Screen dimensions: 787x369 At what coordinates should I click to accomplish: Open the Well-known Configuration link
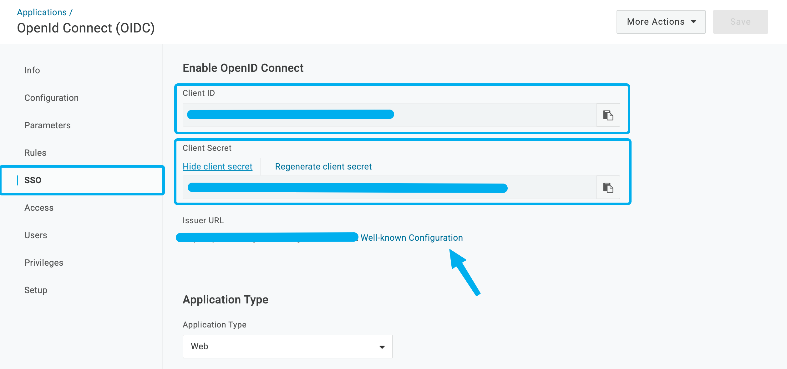point(412,237)
